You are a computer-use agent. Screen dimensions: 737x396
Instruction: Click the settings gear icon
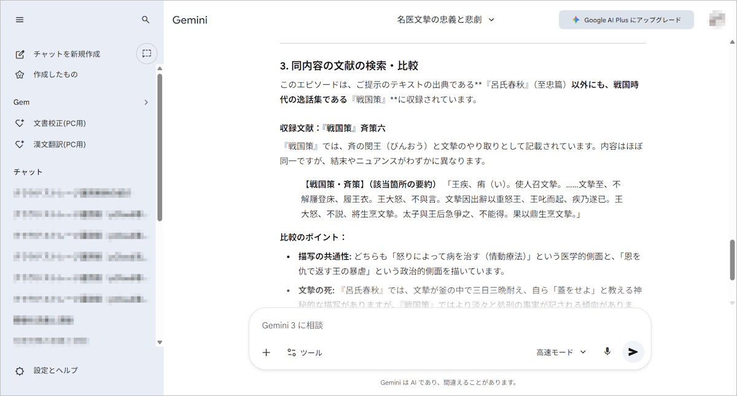[x=20, y=371]
